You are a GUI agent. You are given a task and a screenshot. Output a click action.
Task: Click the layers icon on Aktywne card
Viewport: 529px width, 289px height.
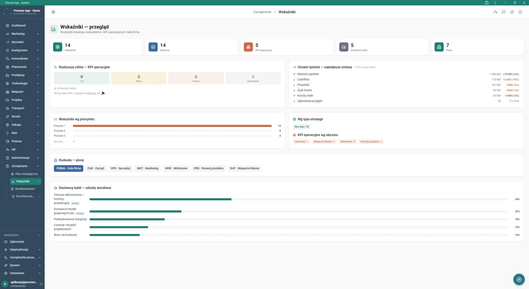coord(153,47)
